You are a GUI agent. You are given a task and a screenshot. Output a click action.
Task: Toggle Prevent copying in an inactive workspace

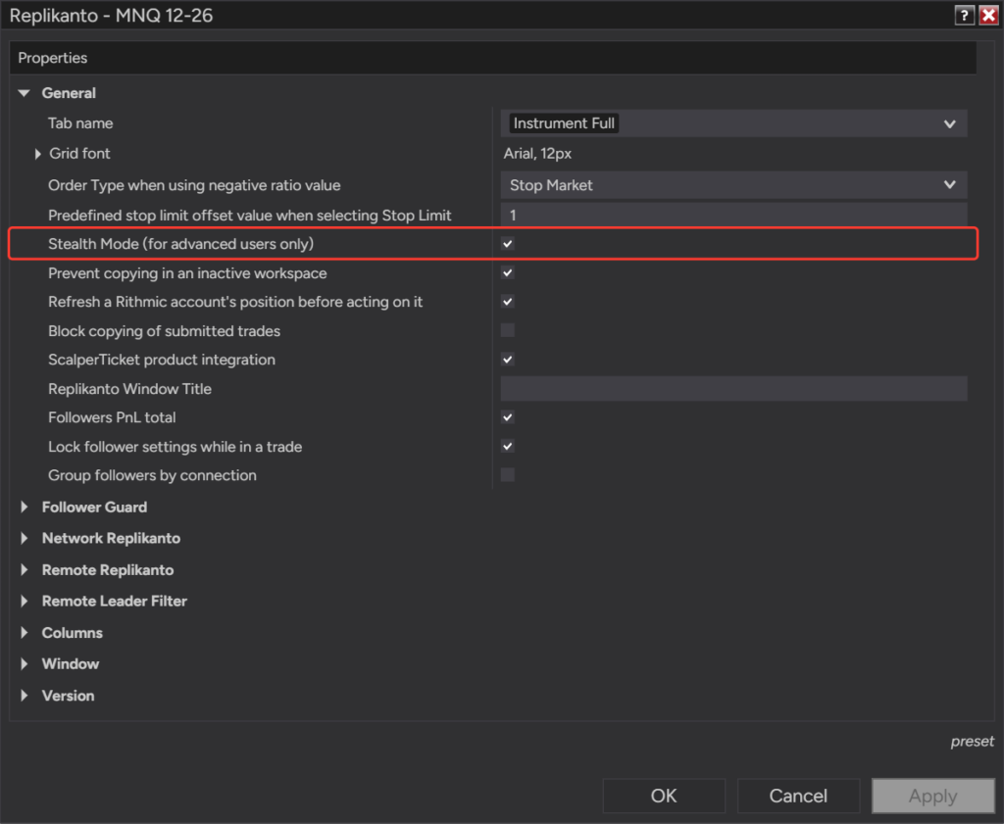coord(508,272)
